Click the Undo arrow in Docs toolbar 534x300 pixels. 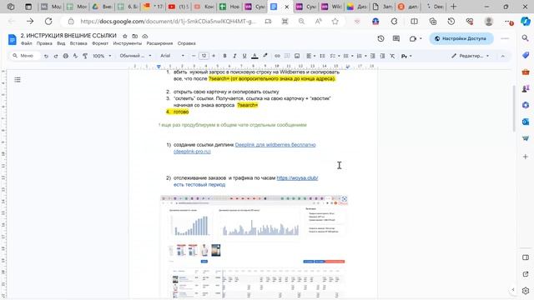(x=46, y=56)
